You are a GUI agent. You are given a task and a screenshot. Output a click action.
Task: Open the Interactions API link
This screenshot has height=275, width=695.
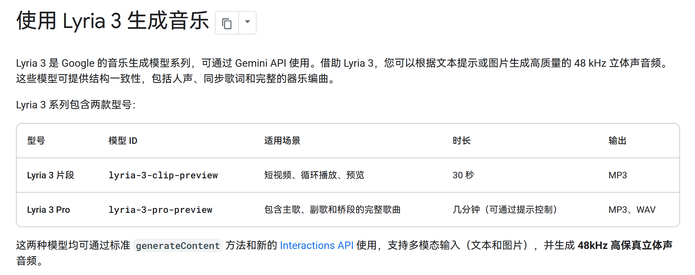pos(316,245)
